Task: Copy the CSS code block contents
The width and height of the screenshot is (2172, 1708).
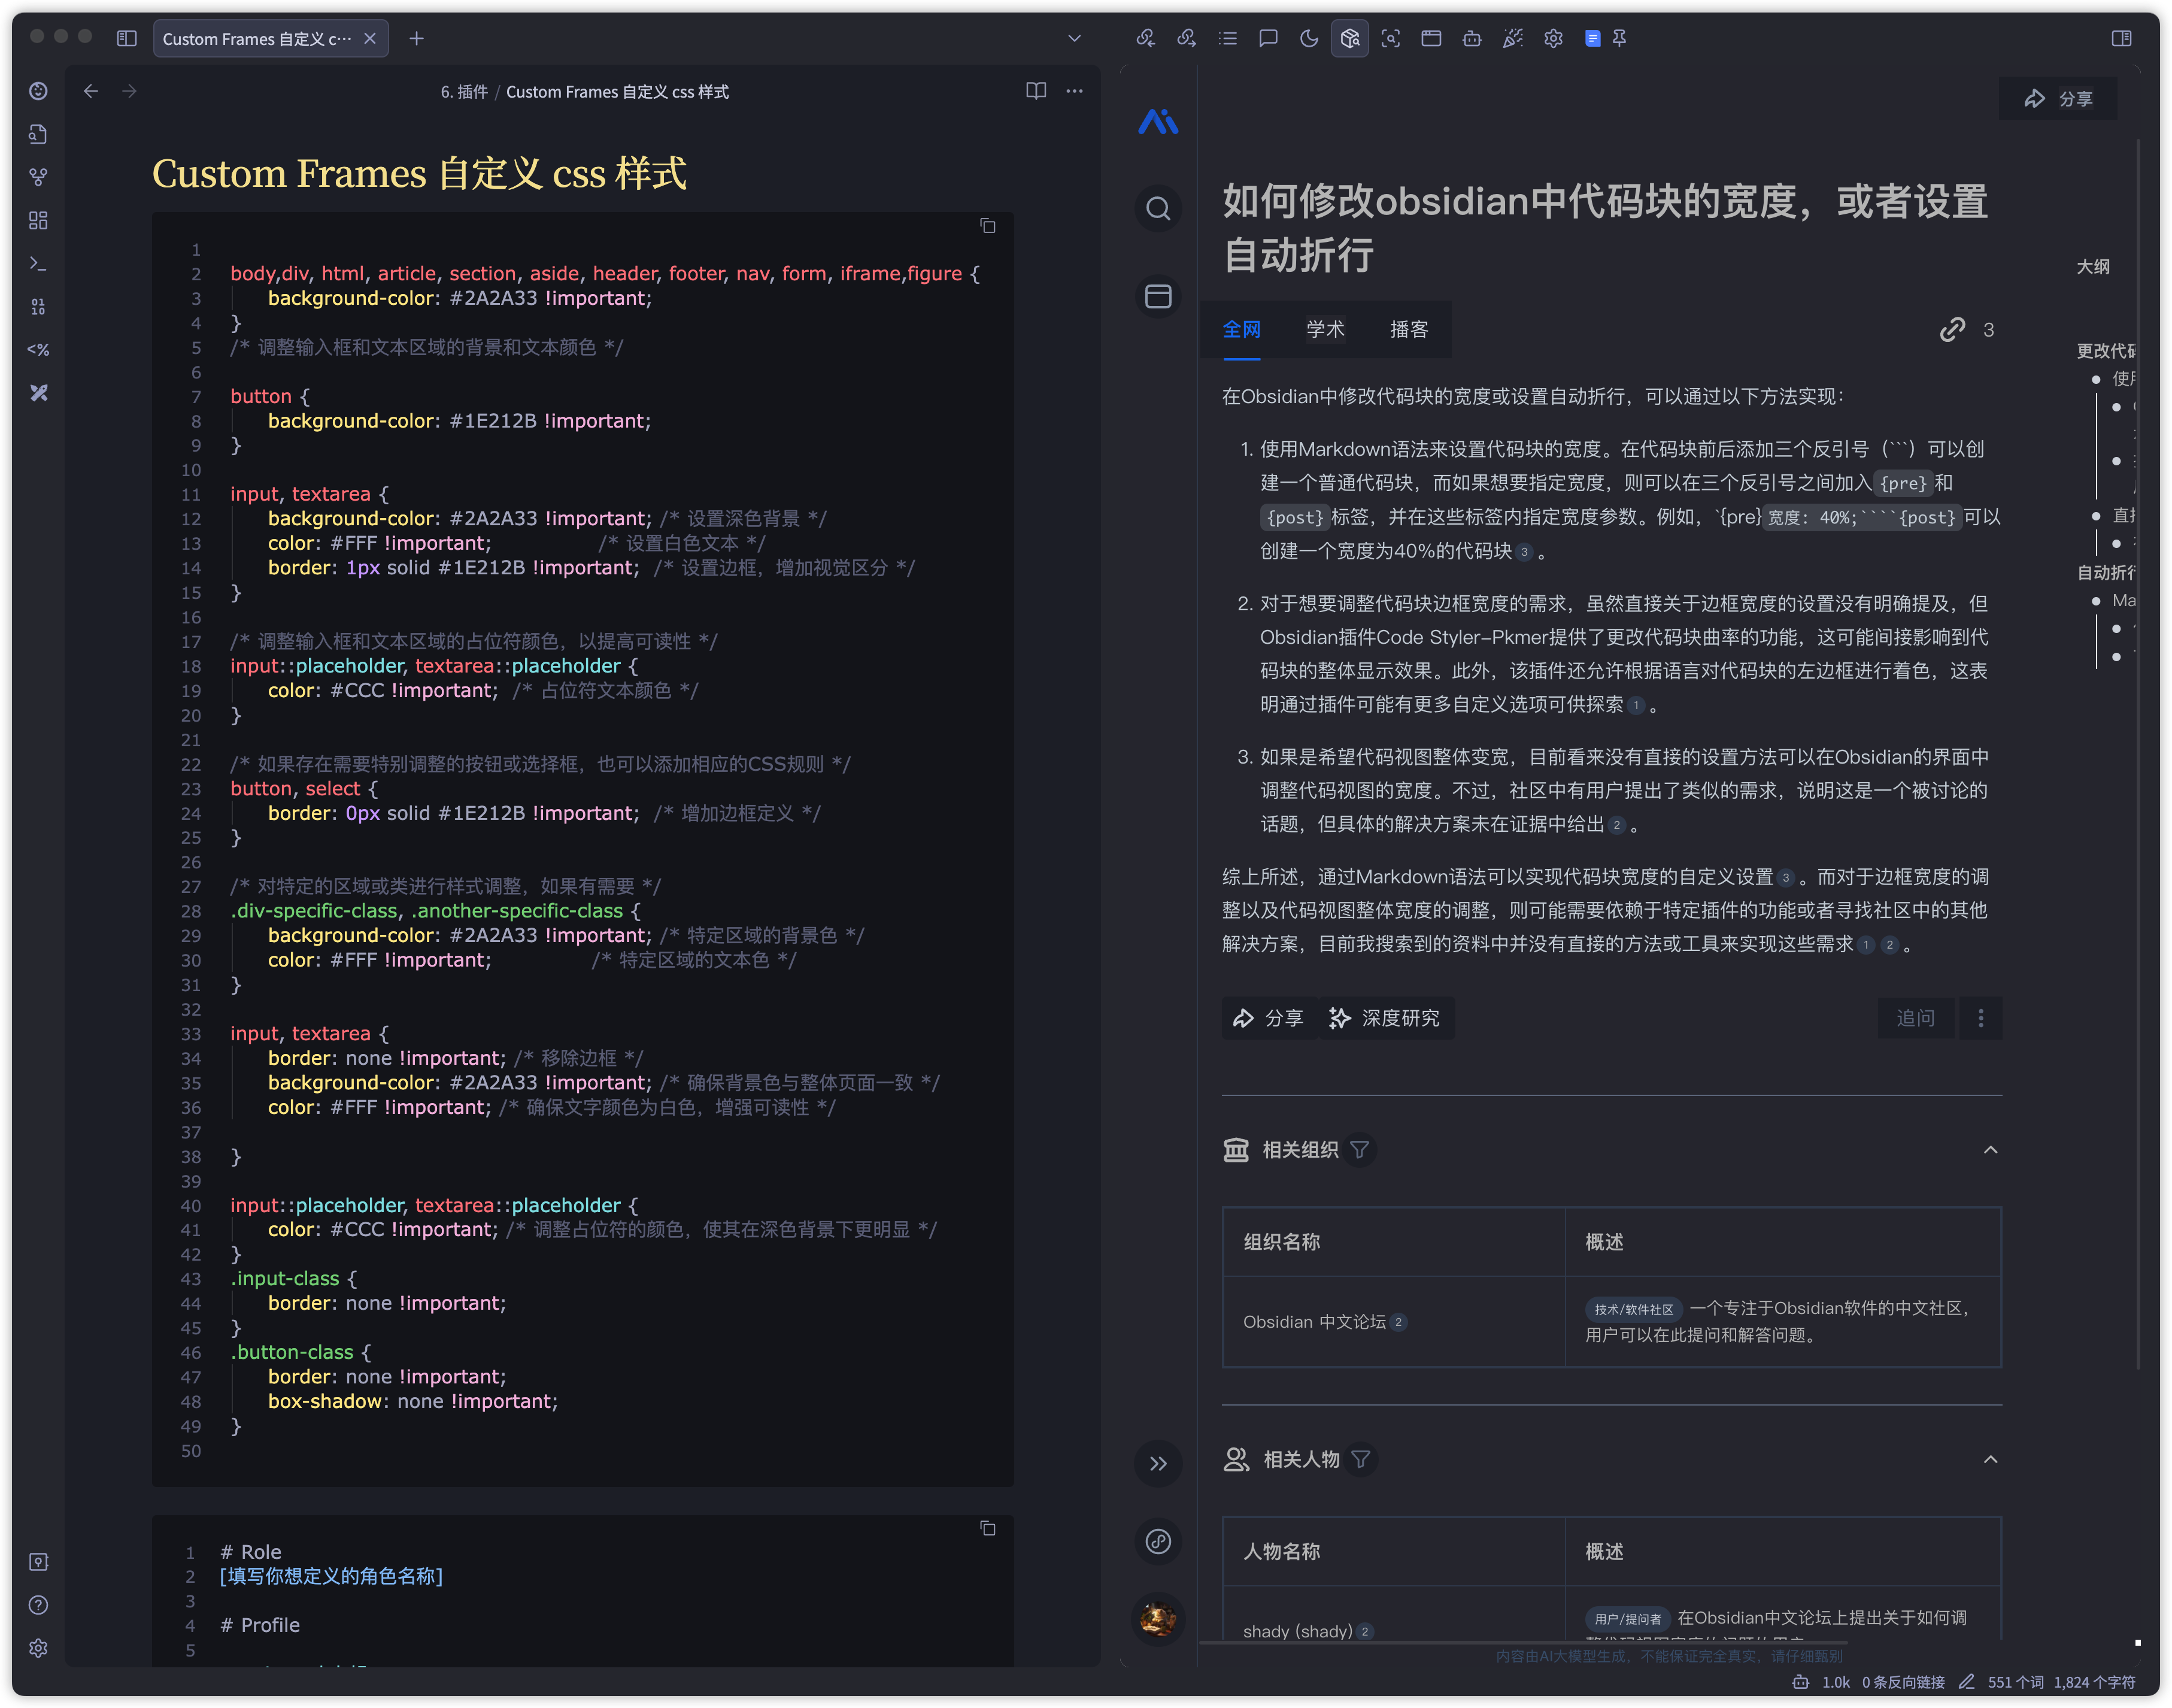Action: (988, 226)
